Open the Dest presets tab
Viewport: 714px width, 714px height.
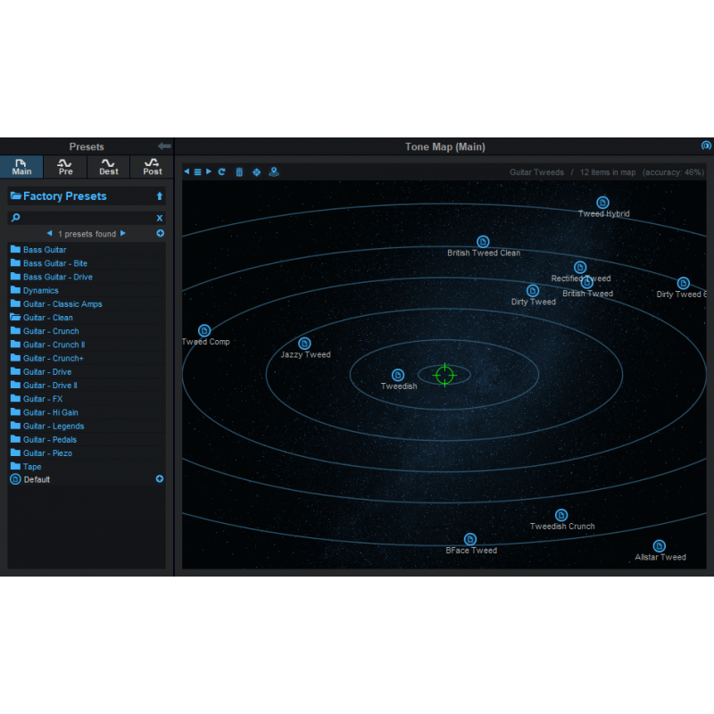[108, 167]
